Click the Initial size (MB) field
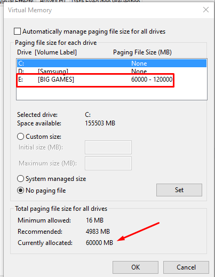Screen dimensions: 215x277 [x=108, y=147]
